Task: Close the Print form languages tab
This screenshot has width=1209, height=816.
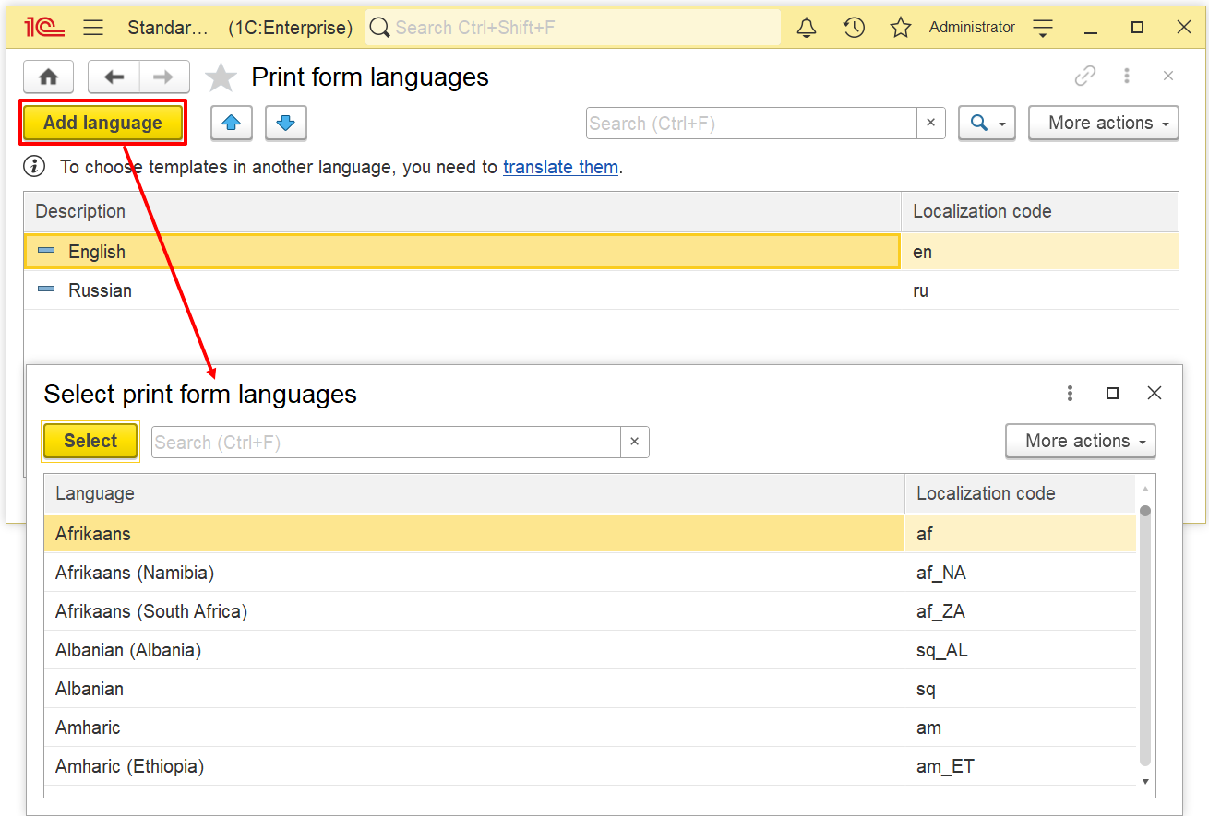Action: pyautogui.click(x=1168, y=76)
